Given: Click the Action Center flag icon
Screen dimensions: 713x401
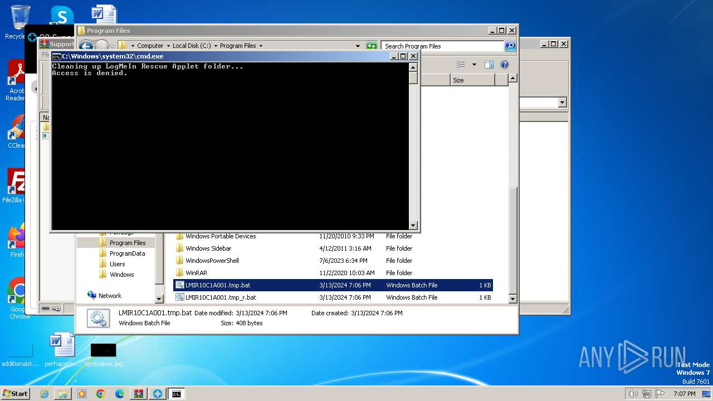Looking at the screenshot, I should tap(661, 394).
